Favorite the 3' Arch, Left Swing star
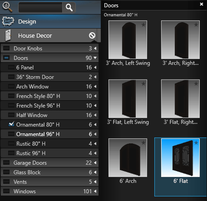207x201 pixels. (143, 24)
